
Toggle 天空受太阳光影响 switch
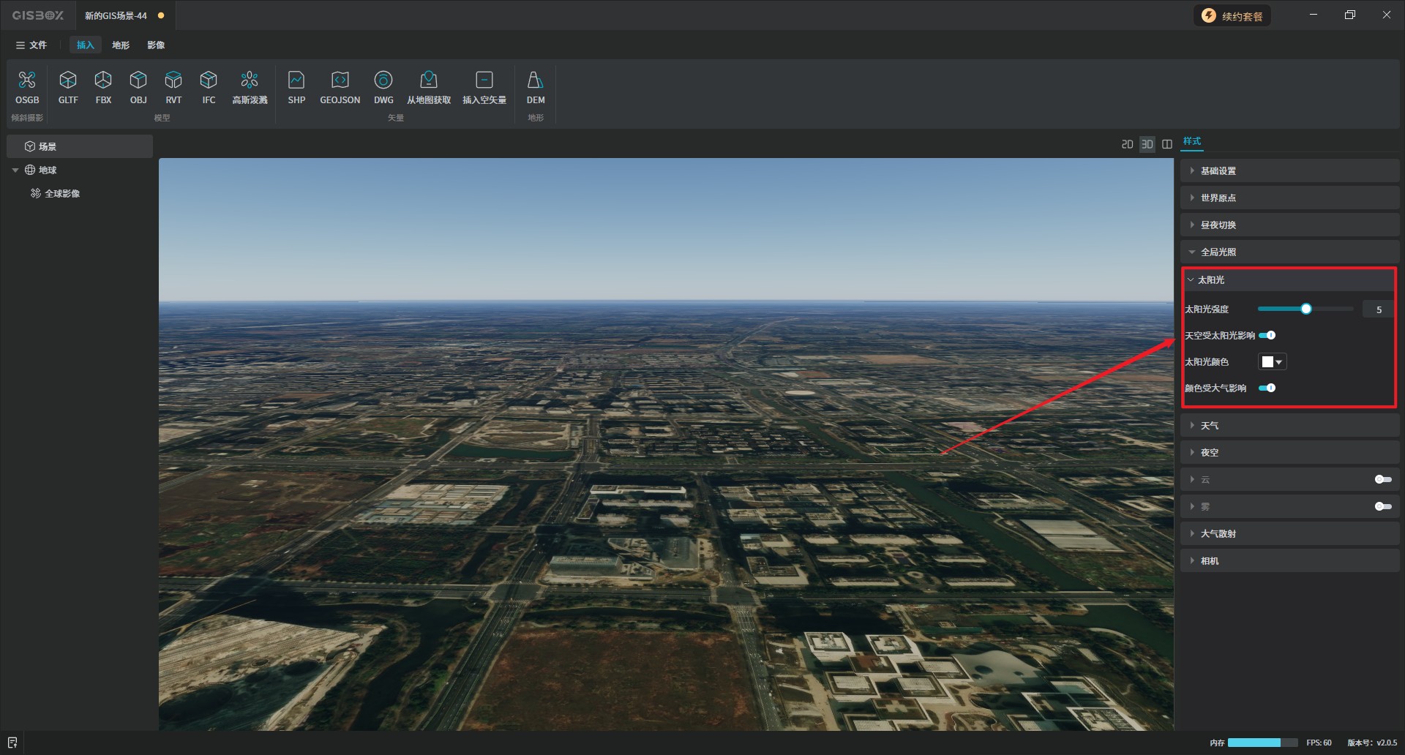pos(1267,335)
